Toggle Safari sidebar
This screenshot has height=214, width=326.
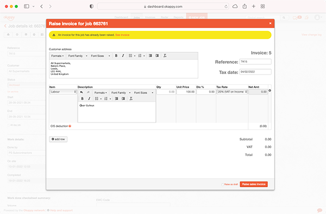pos(27,6)
